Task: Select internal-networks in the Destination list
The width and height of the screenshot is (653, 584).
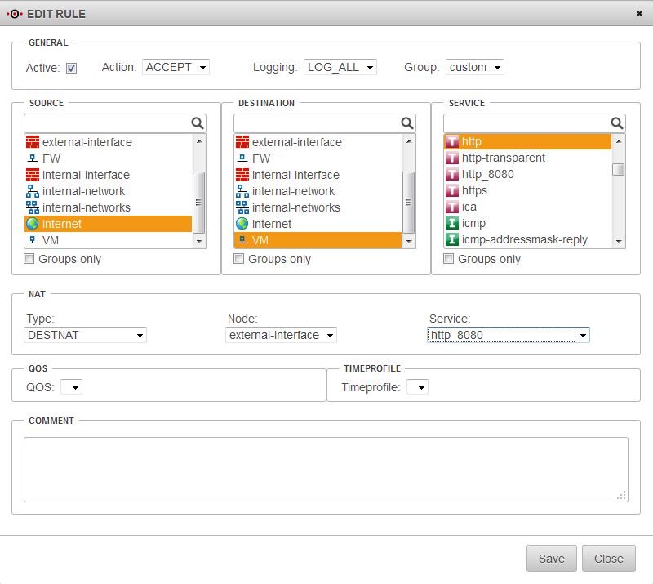Action: [x=295, y=207]
